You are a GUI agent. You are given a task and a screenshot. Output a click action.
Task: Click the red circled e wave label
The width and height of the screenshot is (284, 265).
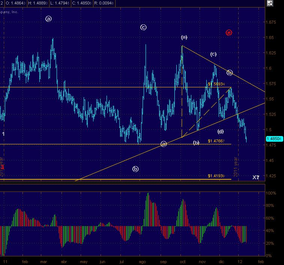tap(229, 33)
